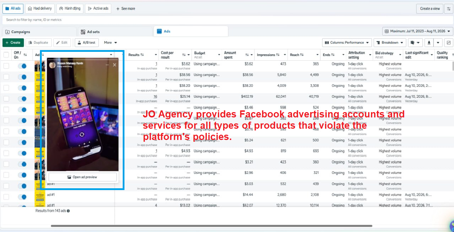Click the Edit pencil button

62,43
